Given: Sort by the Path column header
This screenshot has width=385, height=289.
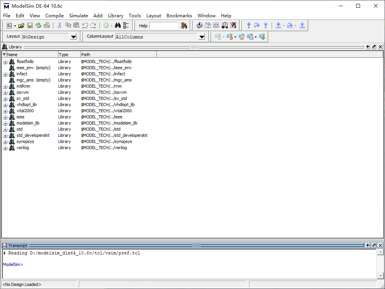Looking at the screenshot, I should tap(119, 55).
